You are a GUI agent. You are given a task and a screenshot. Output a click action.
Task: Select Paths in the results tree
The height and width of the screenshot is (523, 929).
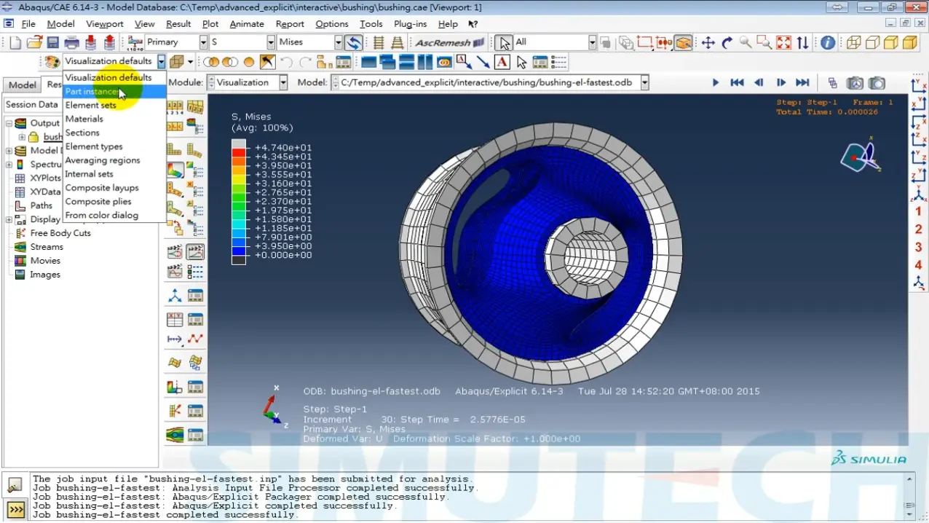point(41,205)
